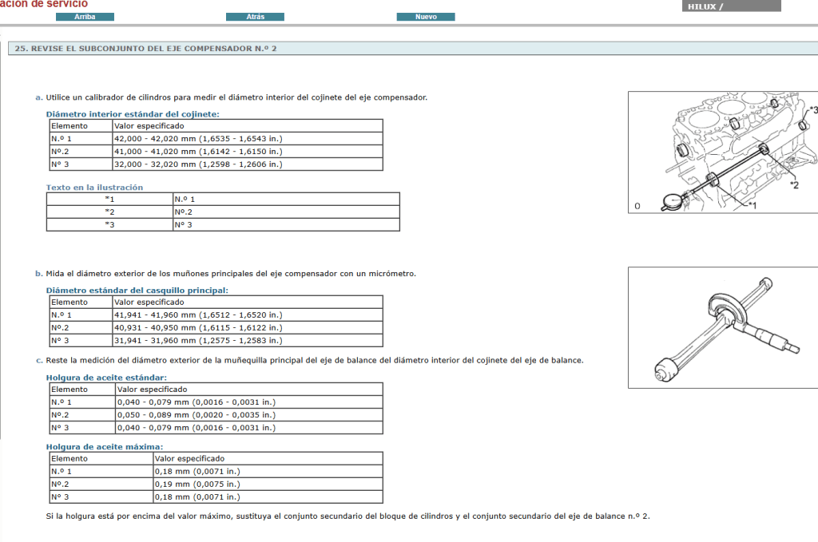Click the Información de servicio title
This screenshot has width=818, height=542.
(x=46, y=3)
